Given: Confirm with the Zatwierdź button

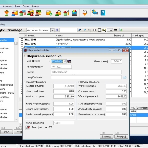Looking at the screenshot, I should 106,137.
